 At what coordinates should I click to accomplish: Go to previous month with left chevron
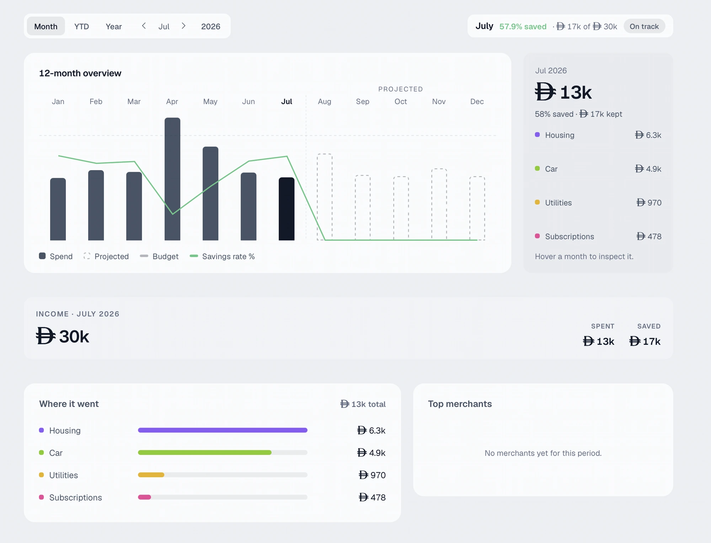144,26
